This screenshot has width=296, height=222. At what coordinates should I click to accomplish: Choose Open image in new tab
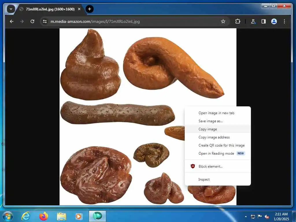pos(218,113)
